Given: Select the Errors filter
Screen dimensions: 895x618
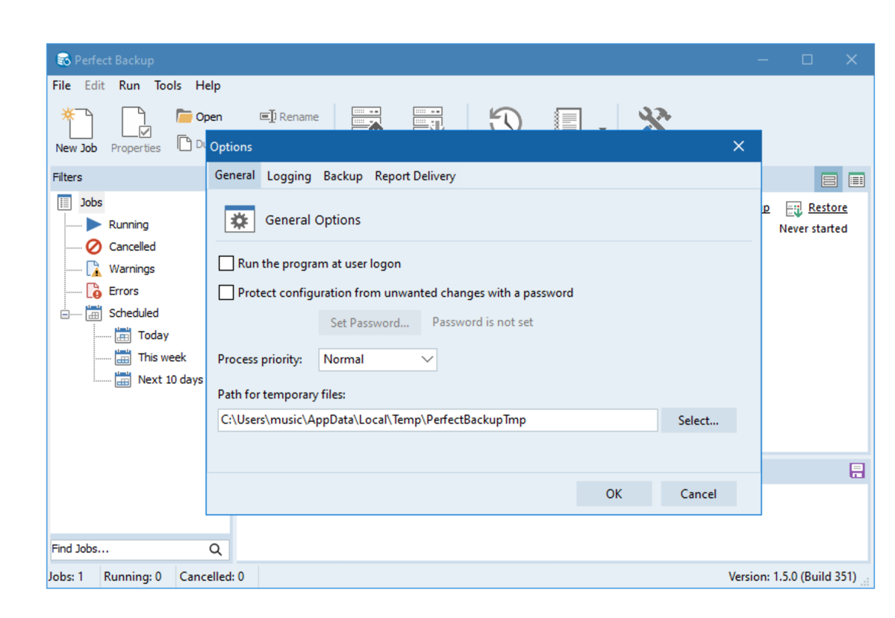Looking at the screenshot, I should point(123,291).
